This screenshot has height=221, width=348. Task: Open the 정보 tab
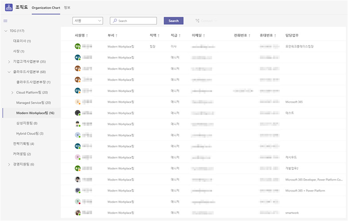tap(67, 7)
